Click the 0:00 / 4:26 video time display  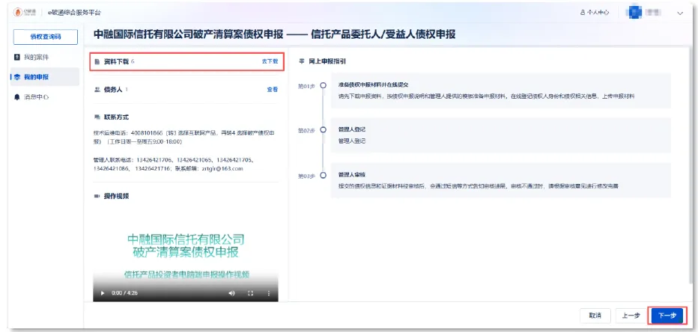point(123,293)
